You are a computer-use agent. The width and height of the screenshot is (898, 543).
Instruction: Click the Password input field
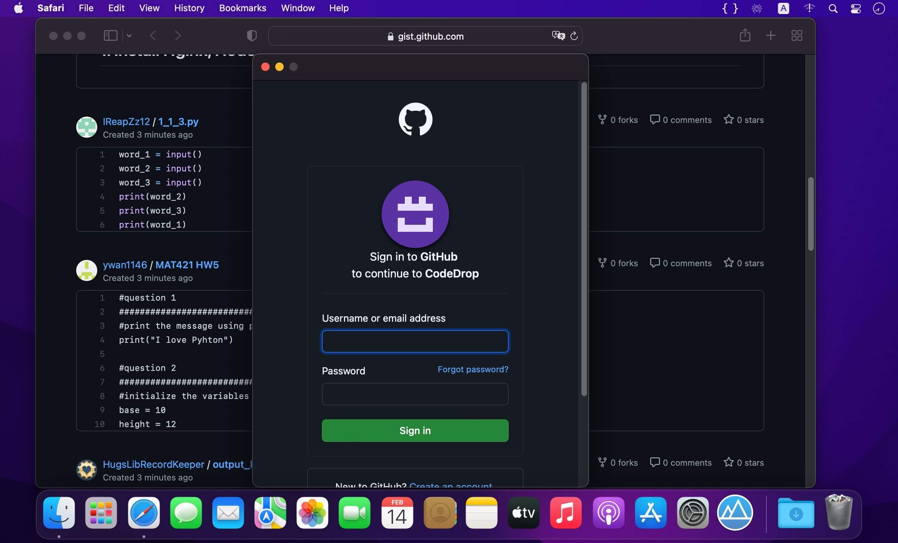coord(415,394)
